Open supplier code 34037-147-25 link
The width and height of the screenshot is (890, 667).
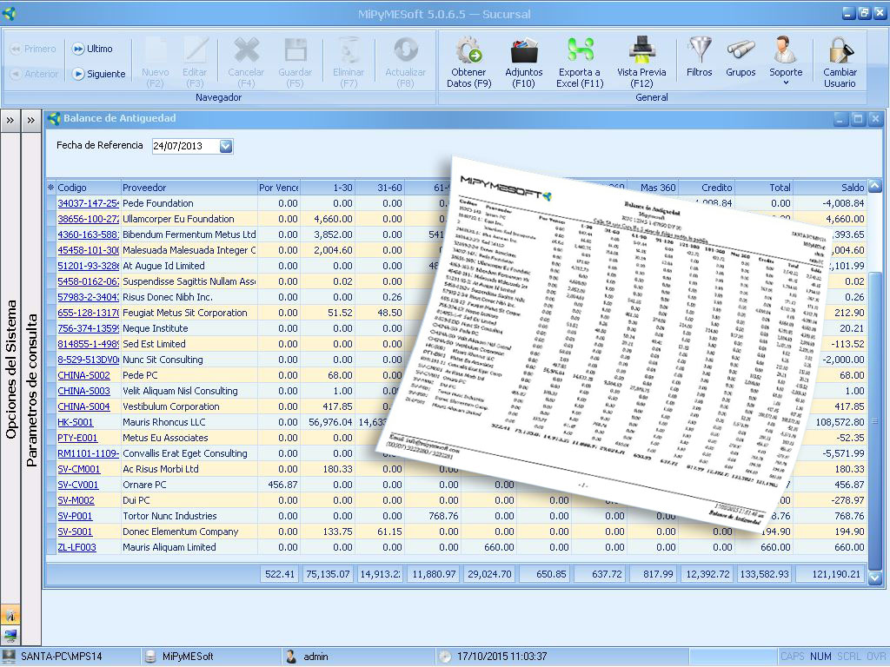(x=88, y=203)
